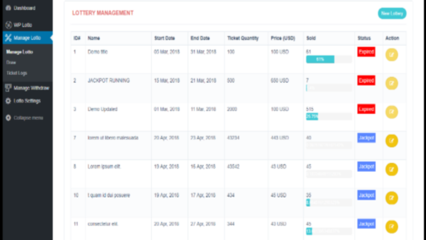
Task: Select Manage Lotto main sidebar item
Action: pyautogui.click(x=27, y=38)
